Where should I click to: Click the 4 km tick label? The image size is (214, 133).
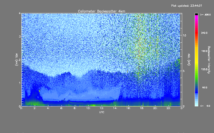point(20,14)
